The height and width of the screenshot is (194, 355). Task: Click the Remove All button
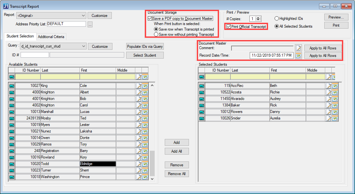(177, 174)
